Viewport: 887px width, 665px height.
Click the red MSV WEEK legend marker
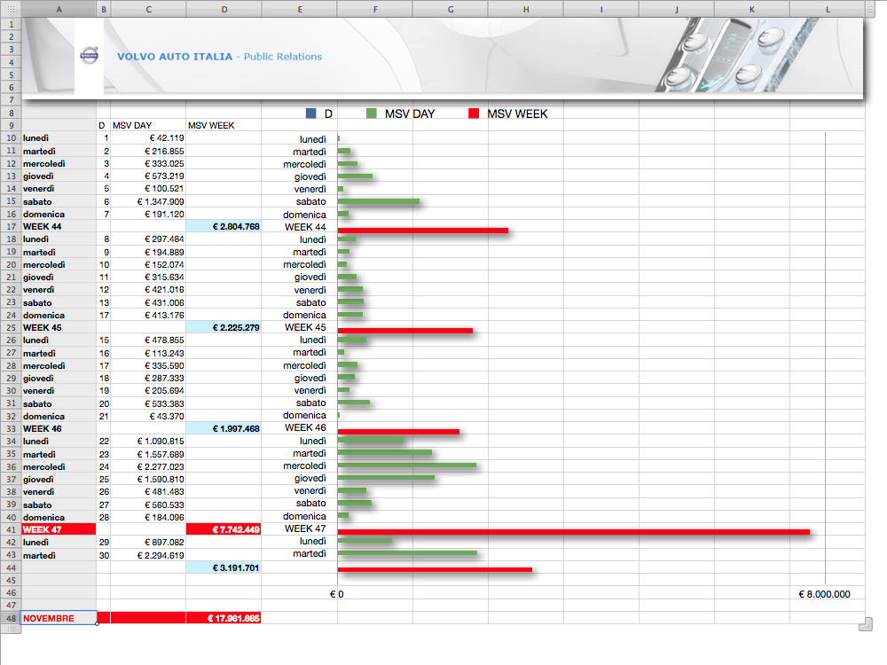474,113
